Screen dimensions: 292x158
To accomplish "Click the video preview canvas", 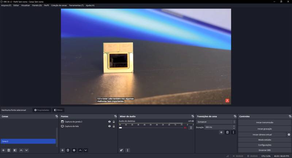I will 146,57.
